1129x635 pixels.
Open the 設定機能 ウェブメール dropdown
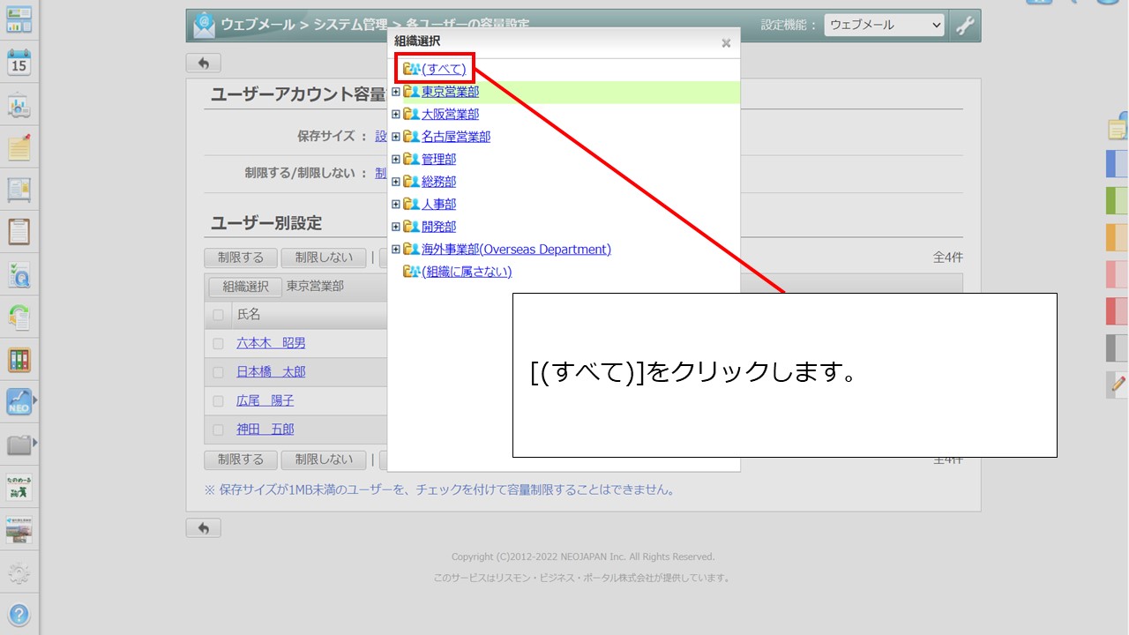pyautogui.click(x=884, y=26)
